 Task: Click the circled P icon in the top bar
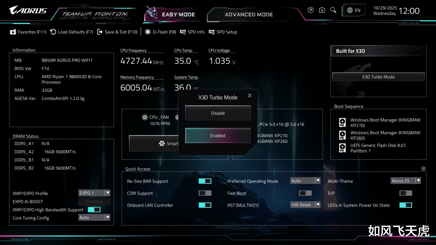pyautogui.click(x=311, y=10)
